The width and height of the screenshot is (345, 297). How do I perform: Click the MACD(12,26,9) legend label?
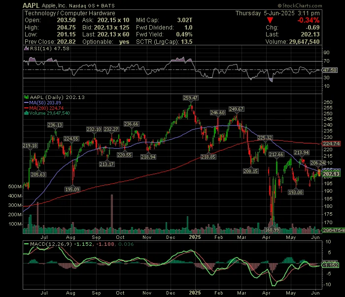click(51, 244)
